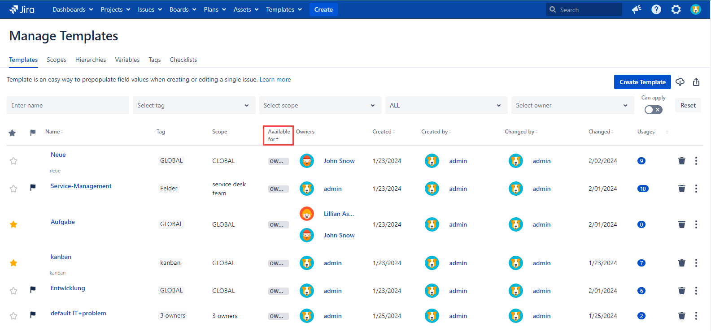The width and height of the screenshot is (711, 331).
Task: Expand the Select tag dropdown
Action: pyautogui.click(x=194, y=105)
